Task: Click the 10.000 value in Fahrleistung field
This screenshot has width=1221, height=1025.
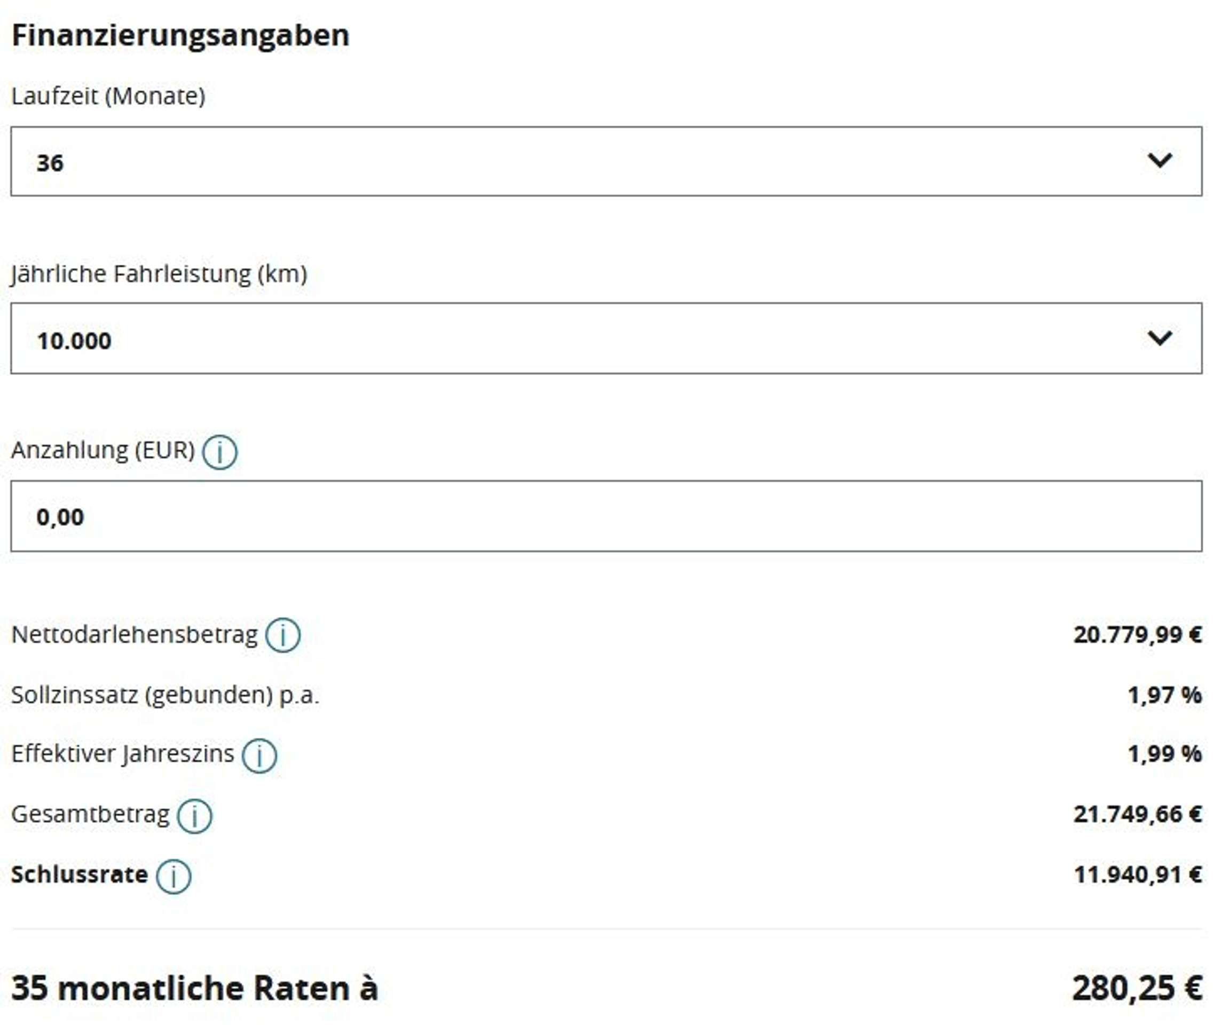Action: [x=74, y=341]
